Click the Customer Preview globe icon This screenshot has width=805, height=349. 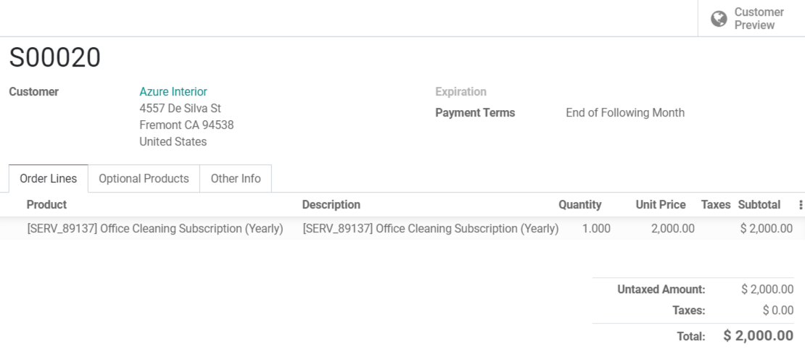pyautogui.click(x=719, y=19)
